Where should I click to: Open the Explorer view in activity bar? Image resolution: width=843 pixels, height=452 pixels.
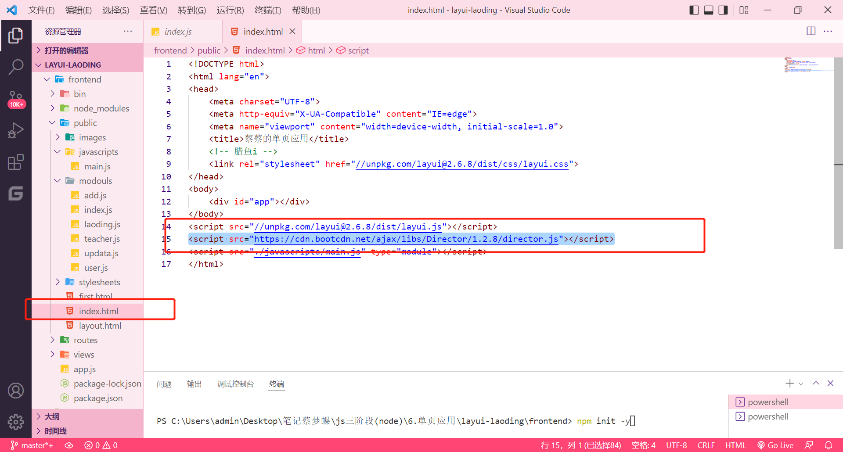[x=15, y=35]
